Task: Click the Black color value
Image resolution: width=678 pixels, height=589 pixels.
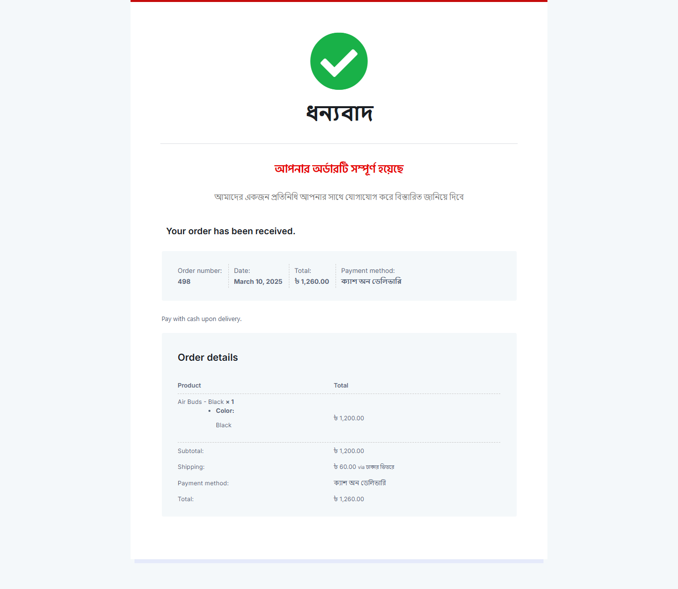Action: pos(224,425)
